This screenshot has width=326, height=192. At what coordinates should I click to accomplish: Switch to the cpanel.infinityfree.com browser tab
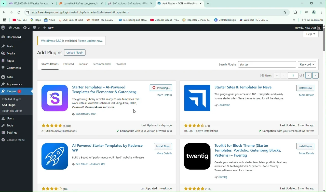pyautogui.click(x=80, y=4)
